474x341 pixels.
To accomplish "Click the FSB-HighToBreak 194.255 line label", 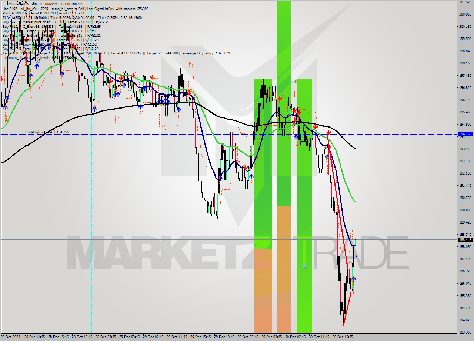I will click(47, 132).
